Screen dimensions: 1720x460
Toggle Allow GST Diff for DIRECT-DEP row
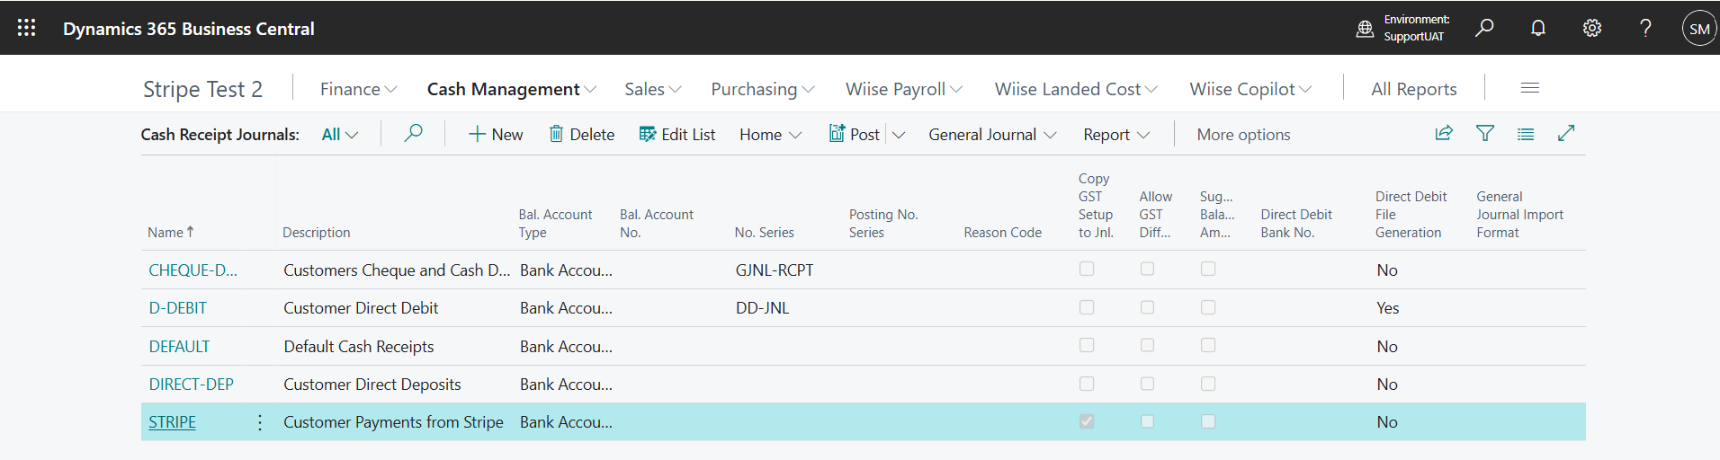click(x=1147, y=384)
